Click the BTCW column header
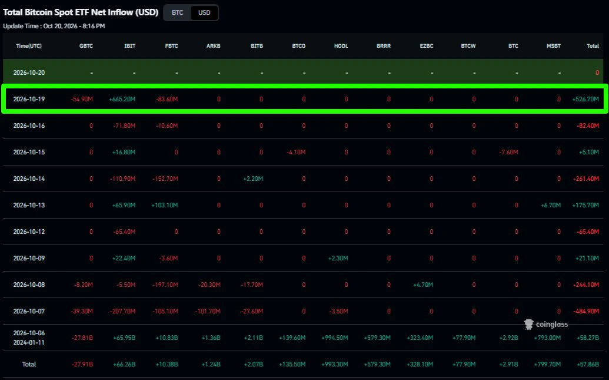The width and height of the screenshot is (609, 380). coord(468,46)
